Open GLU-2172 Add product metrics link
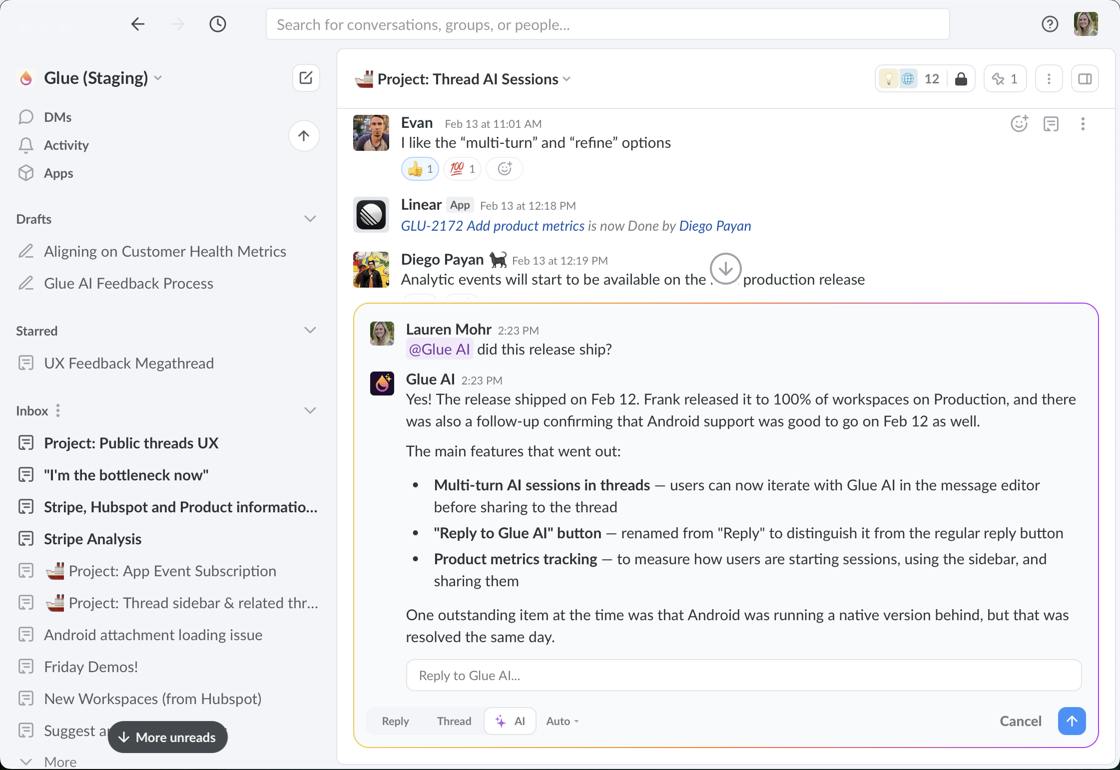This screenshot has height=770, width=1120. [493, 226]
